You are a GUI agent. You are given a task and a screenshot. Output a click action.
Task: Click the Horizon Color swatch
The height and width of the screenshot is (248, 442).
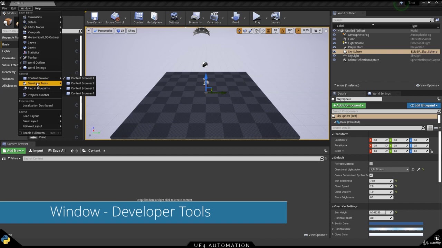coord(396,229)
